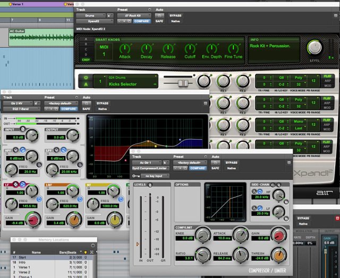Viewport: 340px width, 278px height.
Task: Select side-chain LF band-pass filter icon
Action: pos(254,208)
